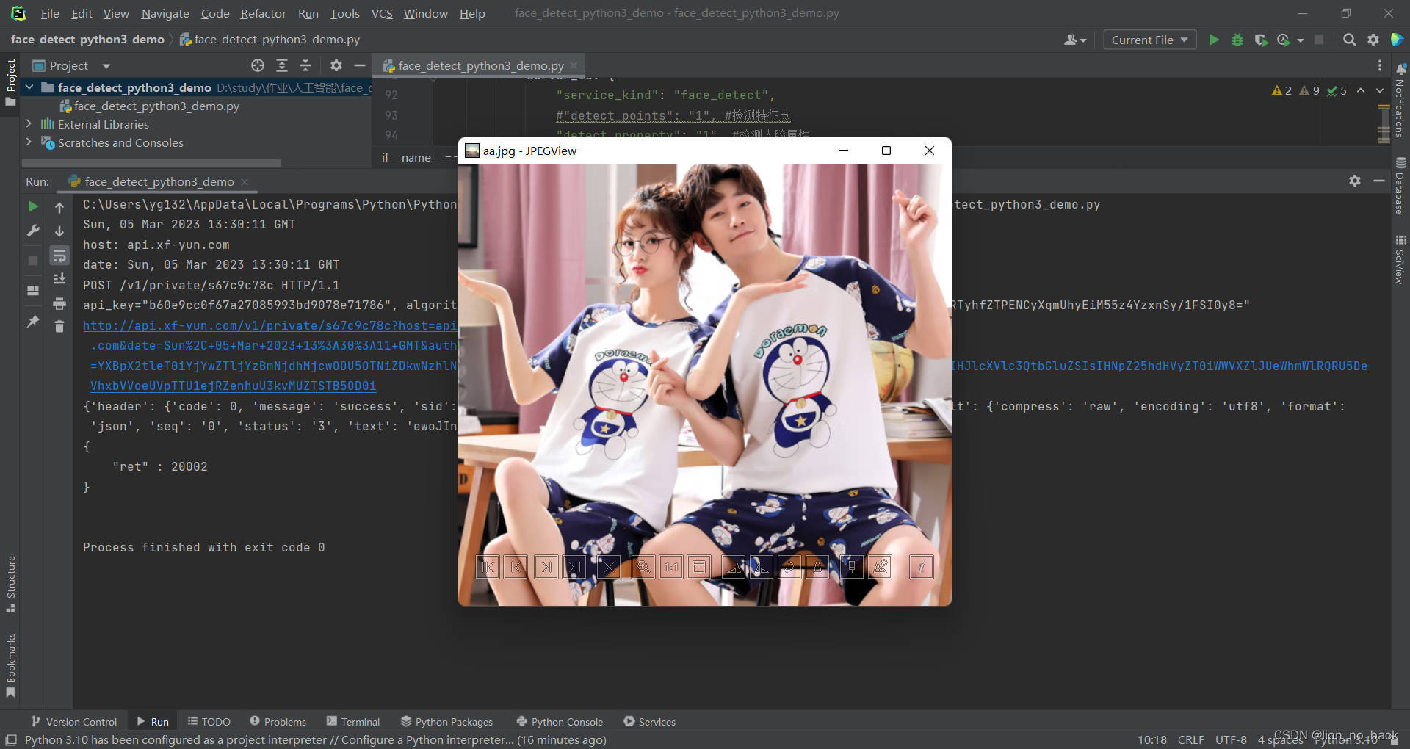This screenshot has width=1410, height=749.
Task: Start debugging with the bug icon
Action: tap(1237, 40)
